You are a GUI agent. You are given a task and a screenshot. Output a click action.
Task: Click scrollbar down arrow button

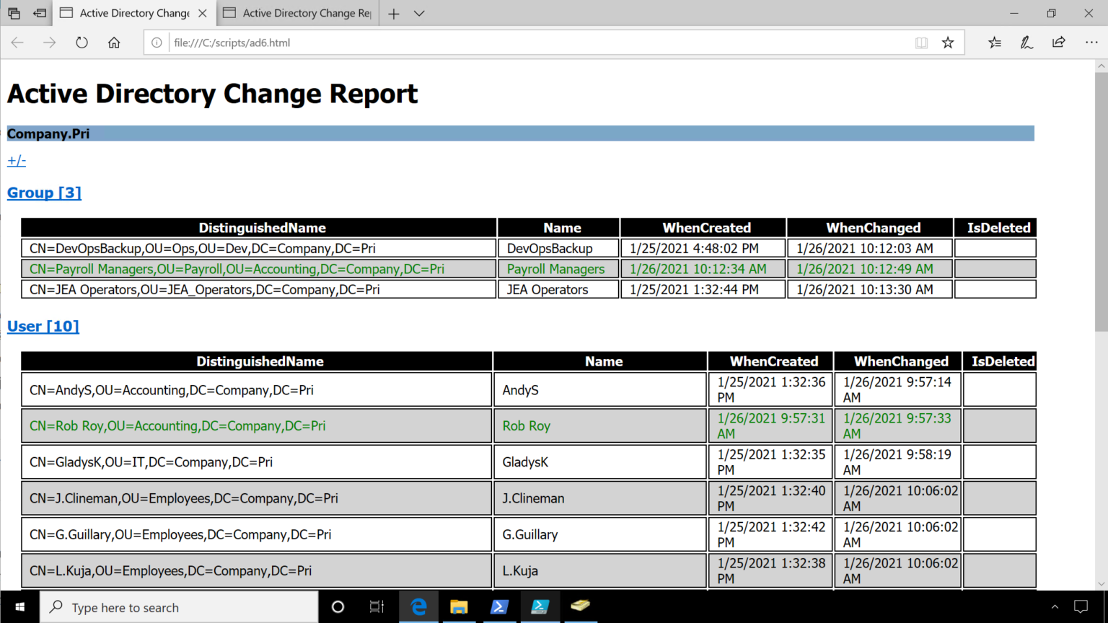(1101, 583)
